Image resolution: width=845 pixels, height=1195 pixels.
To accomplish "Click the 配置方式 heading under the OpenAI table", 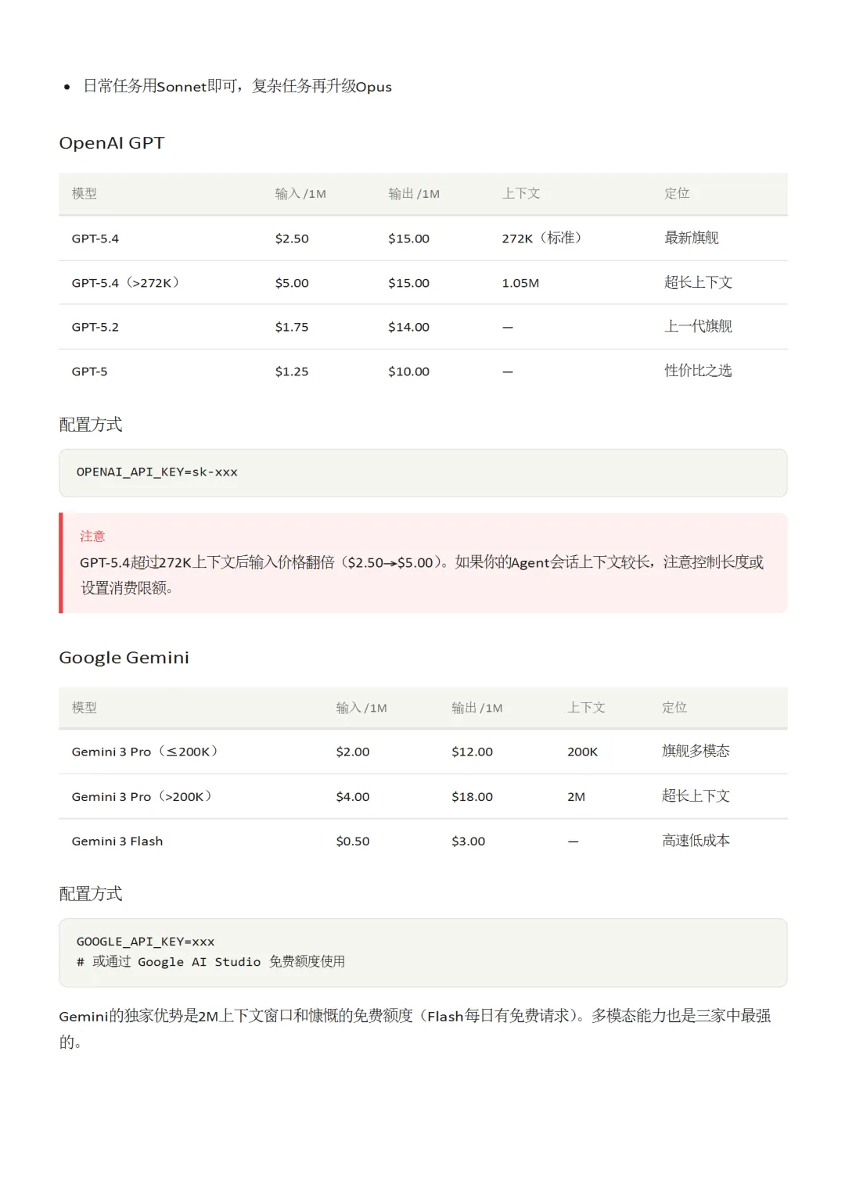I will tap(91, 425).
